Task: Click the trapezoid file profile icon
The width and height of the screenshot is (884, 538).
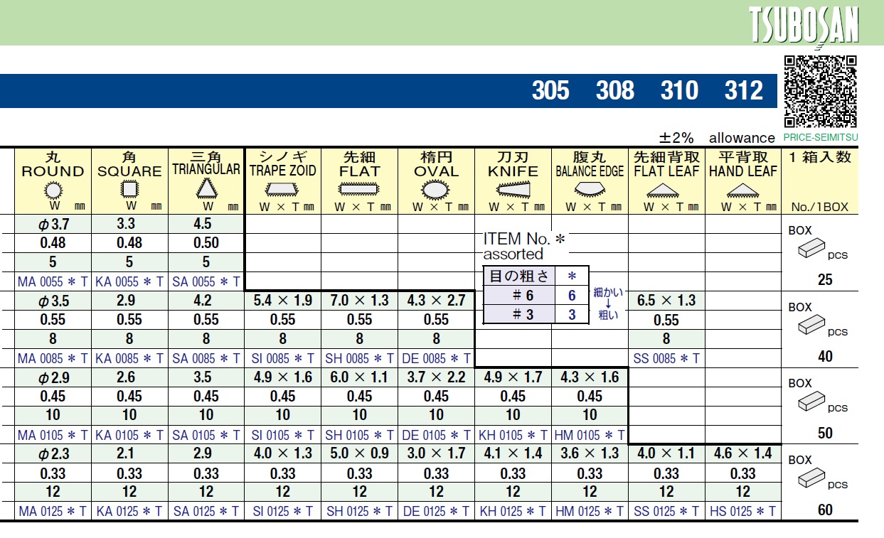Action: click(x=283, y=189)
